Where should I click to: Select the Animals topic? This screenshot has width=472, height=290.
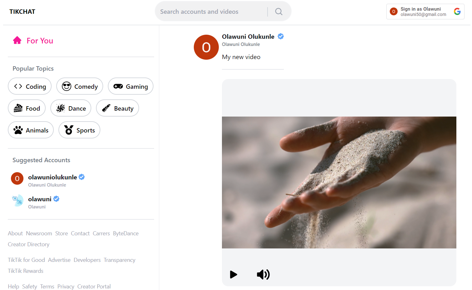tap(31, 130)
